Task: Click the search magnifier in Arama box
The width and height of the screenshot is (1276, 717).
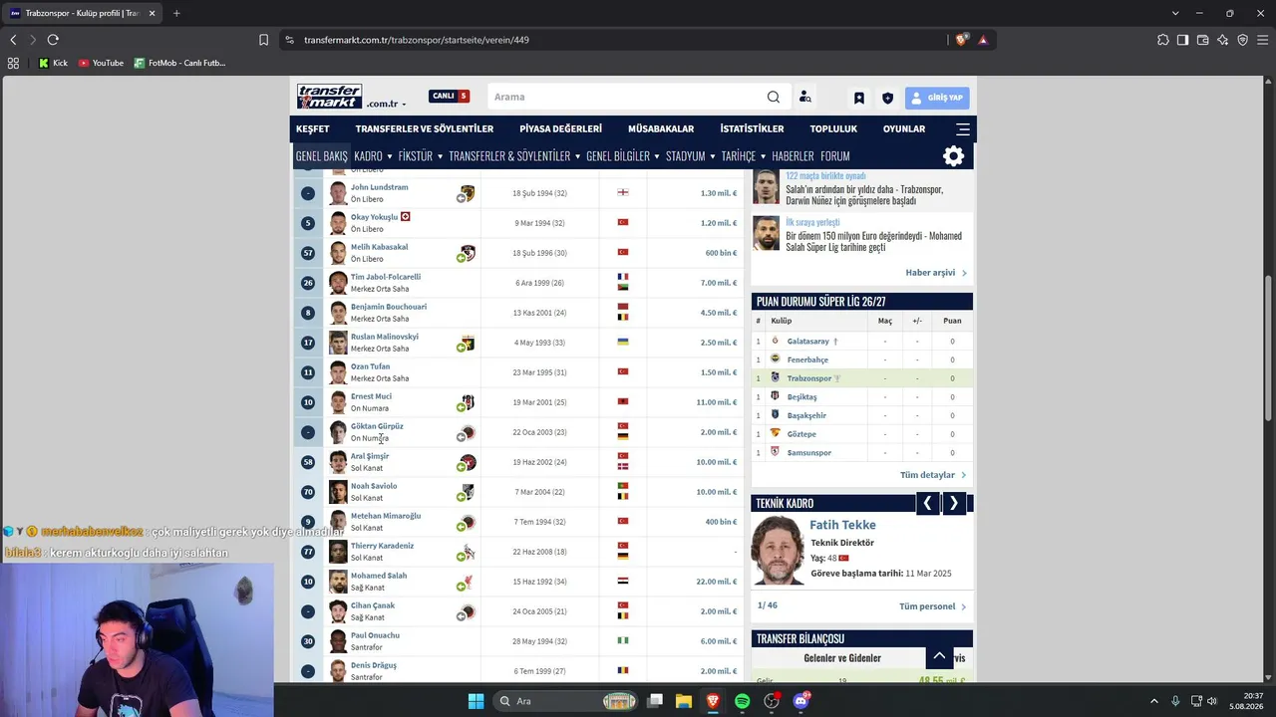Action: pyautogui.click(x=774, y=97)
